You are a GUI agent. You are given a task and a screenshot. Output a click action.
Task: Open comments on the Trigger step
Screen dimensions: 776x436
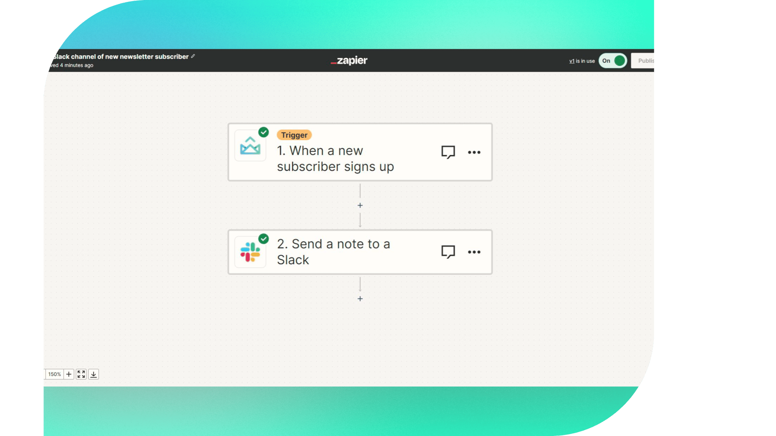[x=448, y=152]
